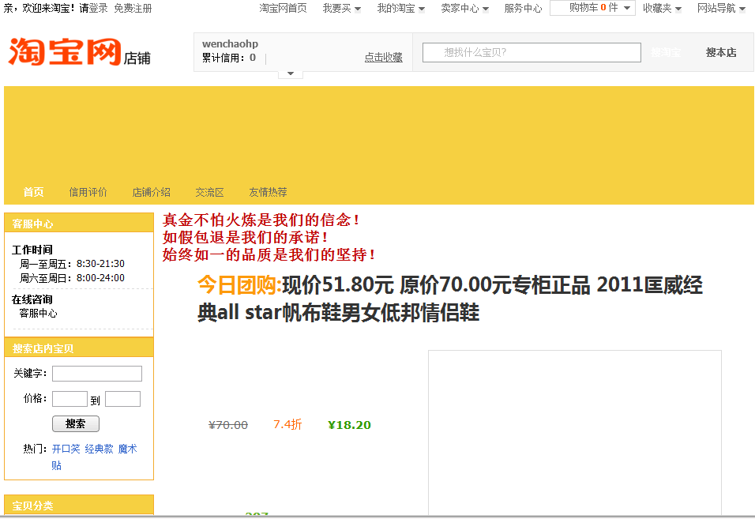Click 周一至周五 working hours text

point(72,264)
